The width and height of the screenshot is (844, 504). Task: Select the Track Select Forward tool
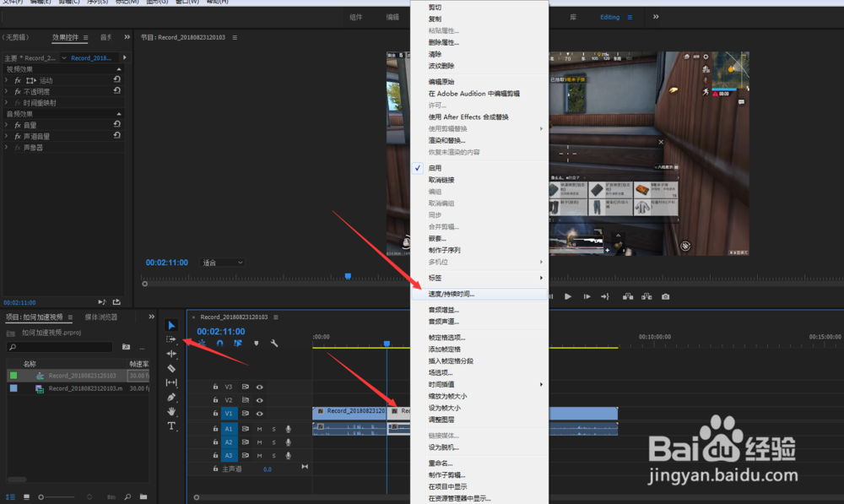pos(171,339)
